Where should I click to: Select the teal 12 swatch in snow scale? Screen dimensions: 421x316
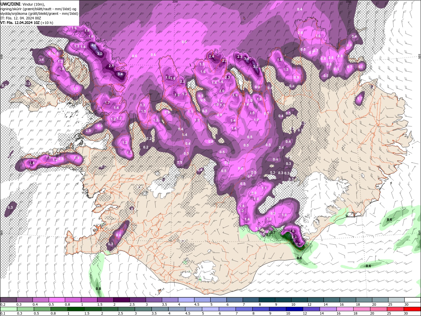tap(315, 300)
